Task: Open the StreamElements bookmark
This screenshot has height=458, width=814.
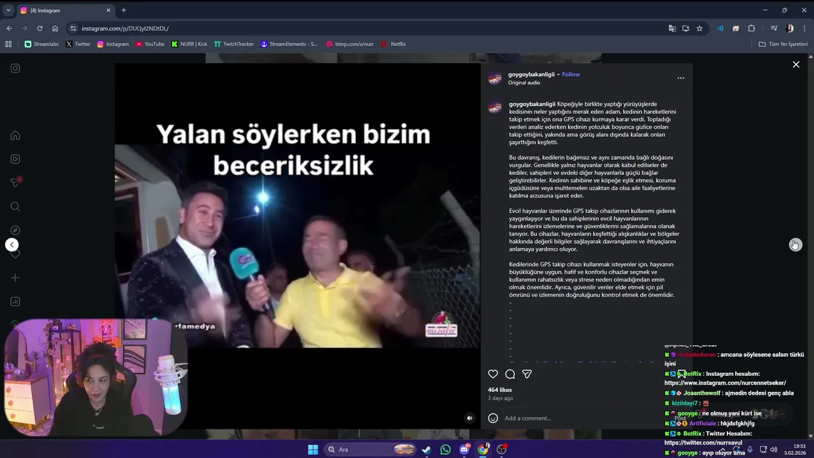Action: 289,44
